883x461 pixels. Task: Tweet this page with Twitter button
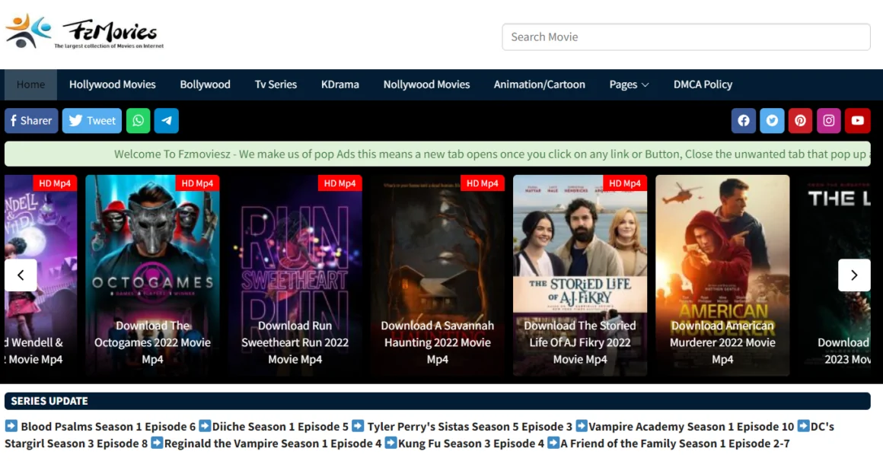(x=92, y=120)
